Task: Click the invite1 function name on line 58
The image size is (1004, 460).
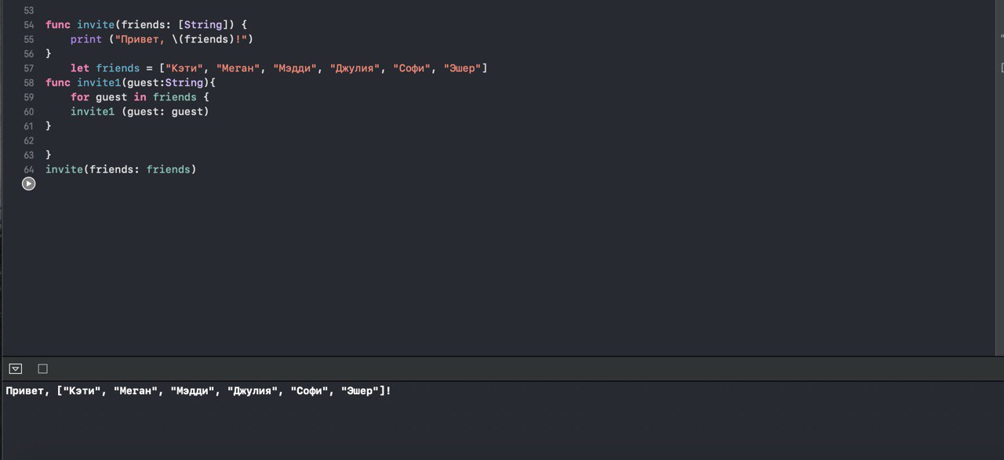Action: (x=99, y=83)
